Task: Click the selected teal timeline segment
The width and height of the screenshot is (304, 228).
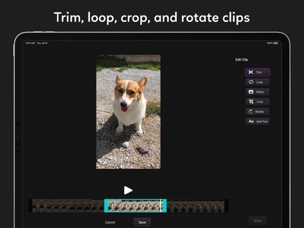Action: (x=135, y=206)
